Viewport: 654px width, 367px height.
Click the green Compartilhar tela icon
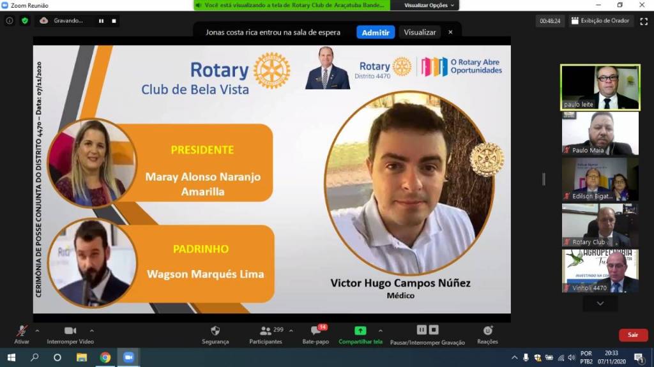(360, 331)
